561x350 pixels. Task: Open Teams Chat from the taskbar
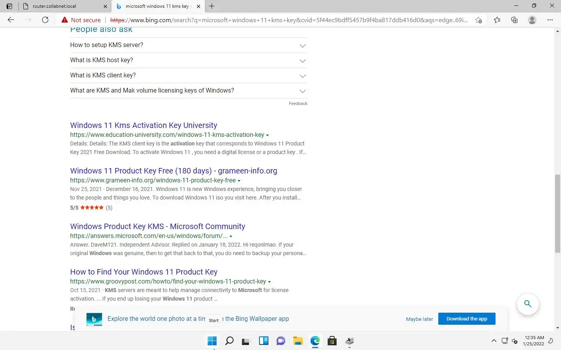coord(281,341)
